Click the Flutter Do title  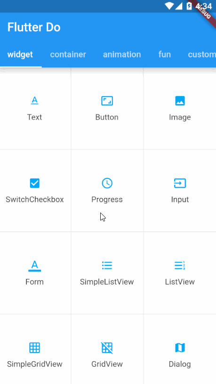pyautogui.click(x=34, y=27)
